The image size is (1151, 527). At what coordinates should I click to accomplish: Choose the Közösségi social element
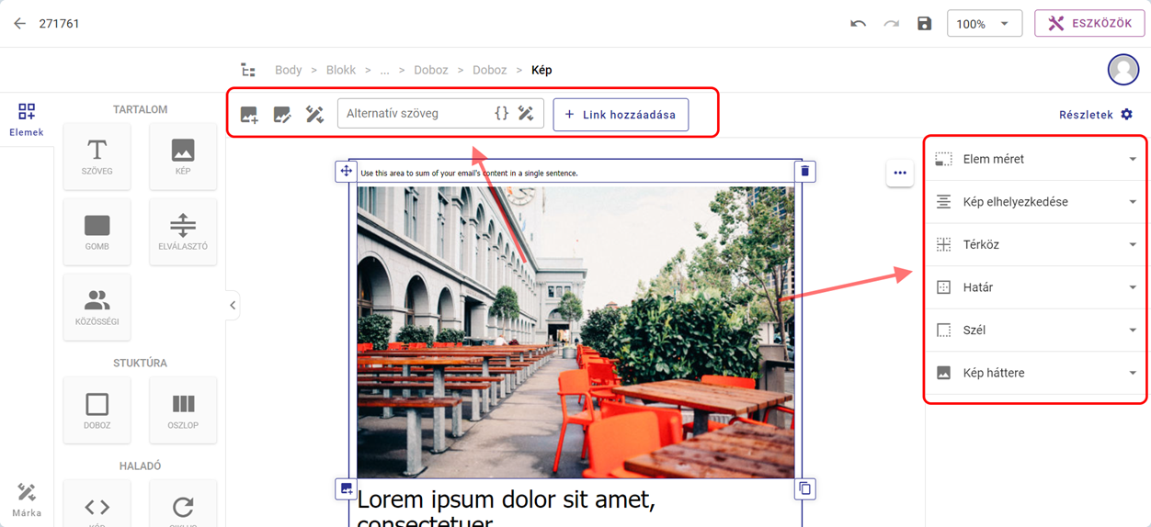pyautogui.click(x=97, y=308)
